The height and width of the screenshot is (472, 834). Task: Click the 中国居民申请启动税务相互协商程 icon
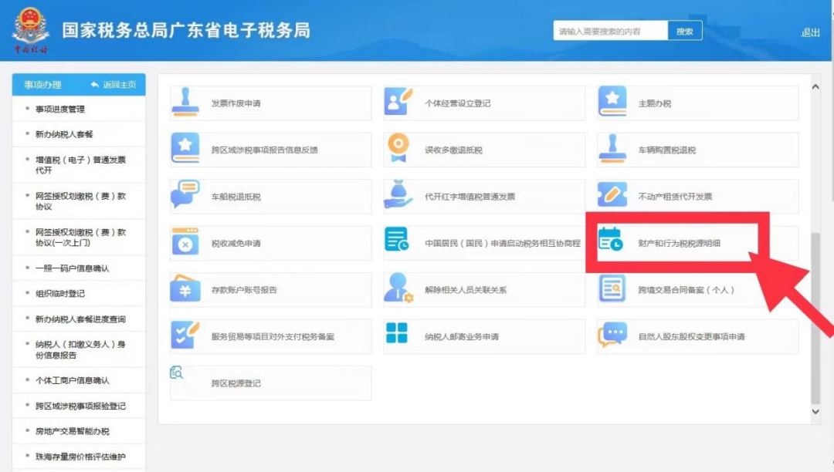click(x=397, y=239)
